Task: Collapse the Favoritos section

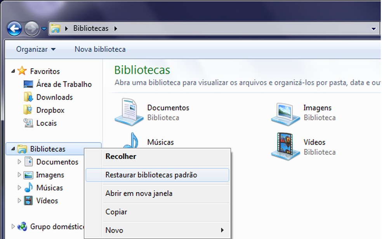Action: (x=12, y=71)
